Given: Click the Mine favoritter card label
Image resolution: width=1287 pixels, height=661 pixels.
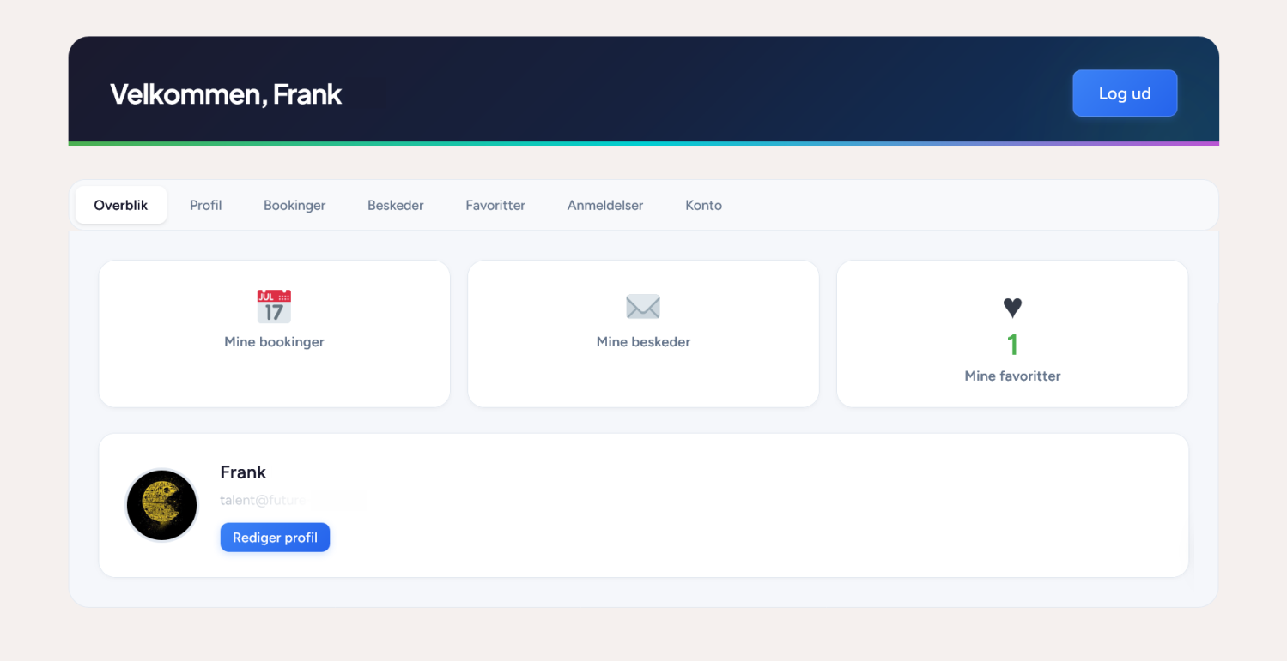Looking at the screenshot, I should point(1012,376).
